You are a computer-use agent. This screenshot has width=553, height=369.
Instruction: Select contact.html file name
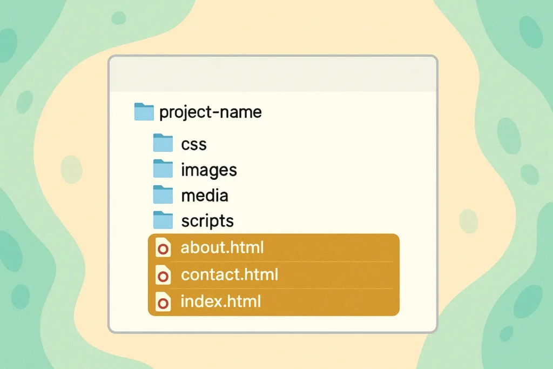[230, 274]
